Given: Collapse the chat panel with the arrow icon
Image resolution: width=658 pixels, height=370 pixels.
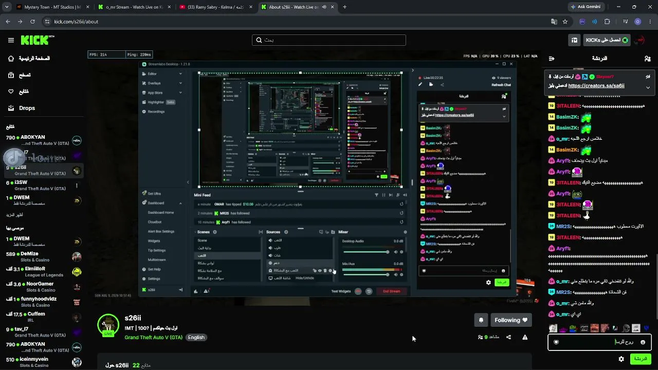Looking at the screenshot, I should pos(552,59).
